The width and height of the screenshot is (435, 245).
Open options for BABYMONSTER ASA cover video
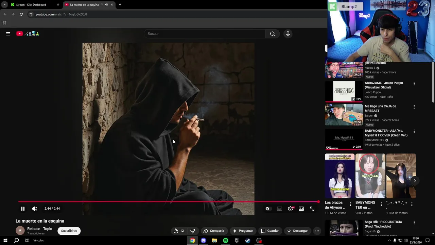tap(414, 131)
